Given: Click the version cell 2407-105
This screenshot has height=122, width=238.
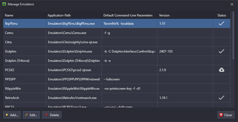Looking at the screenshot, I should pos(185,51).
